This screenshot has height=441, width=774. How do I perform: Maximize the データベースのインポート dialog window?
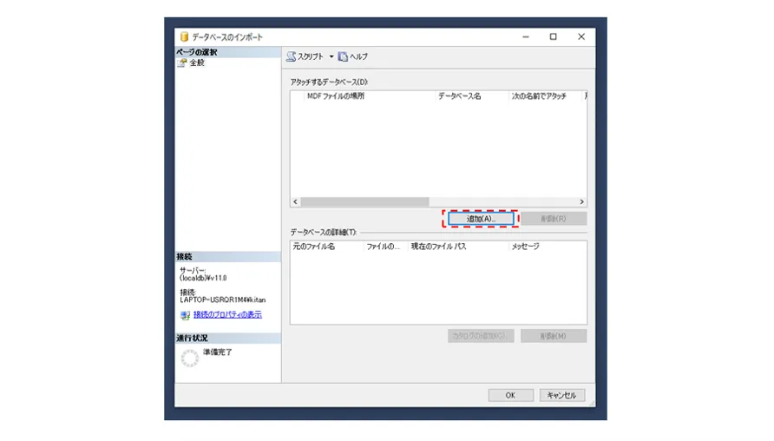553,37
